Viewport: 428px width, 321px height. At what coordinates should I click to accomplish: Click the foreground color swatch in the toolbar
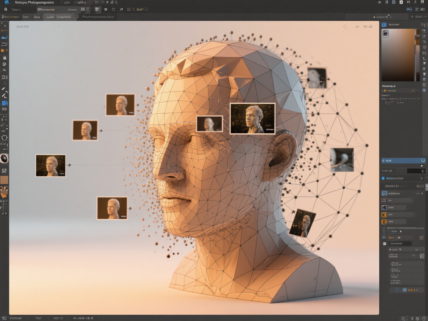click(x=4, y=179)
